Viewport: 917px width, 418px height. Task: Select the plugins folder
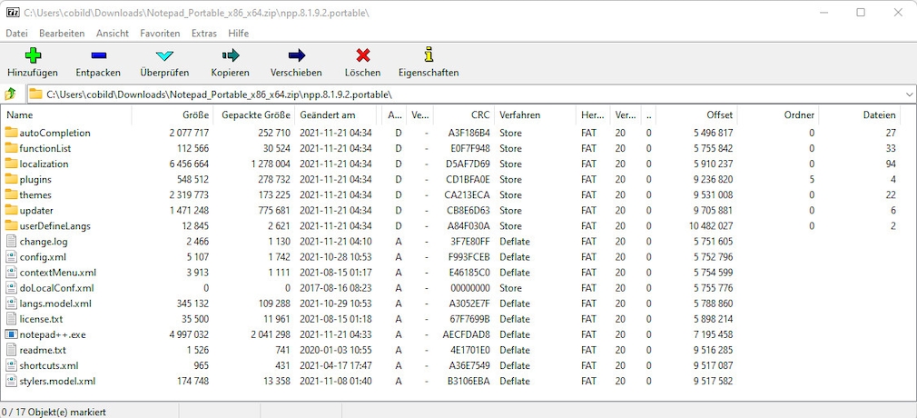pos(35,179)
